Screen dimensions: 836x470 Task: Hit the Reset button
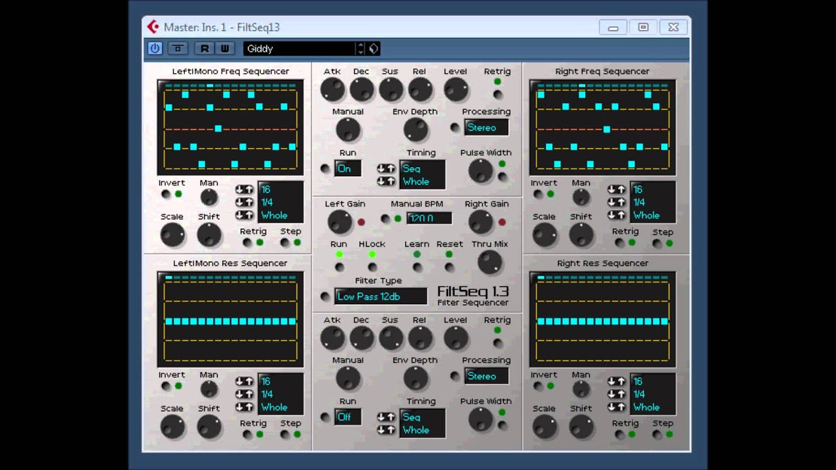click(449, 267)
